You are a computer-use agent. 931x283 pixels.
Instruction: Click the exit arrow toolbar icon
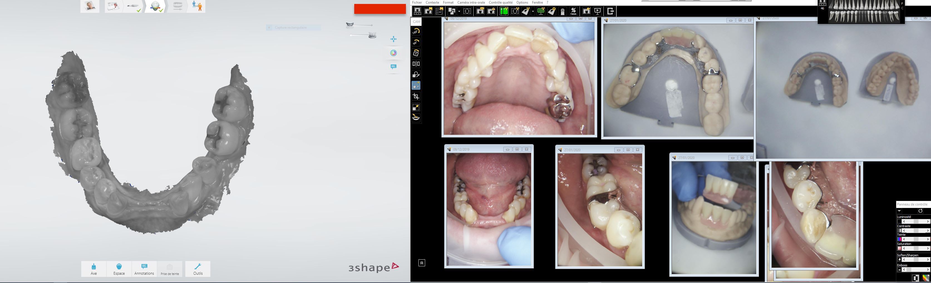coord(610,11)
